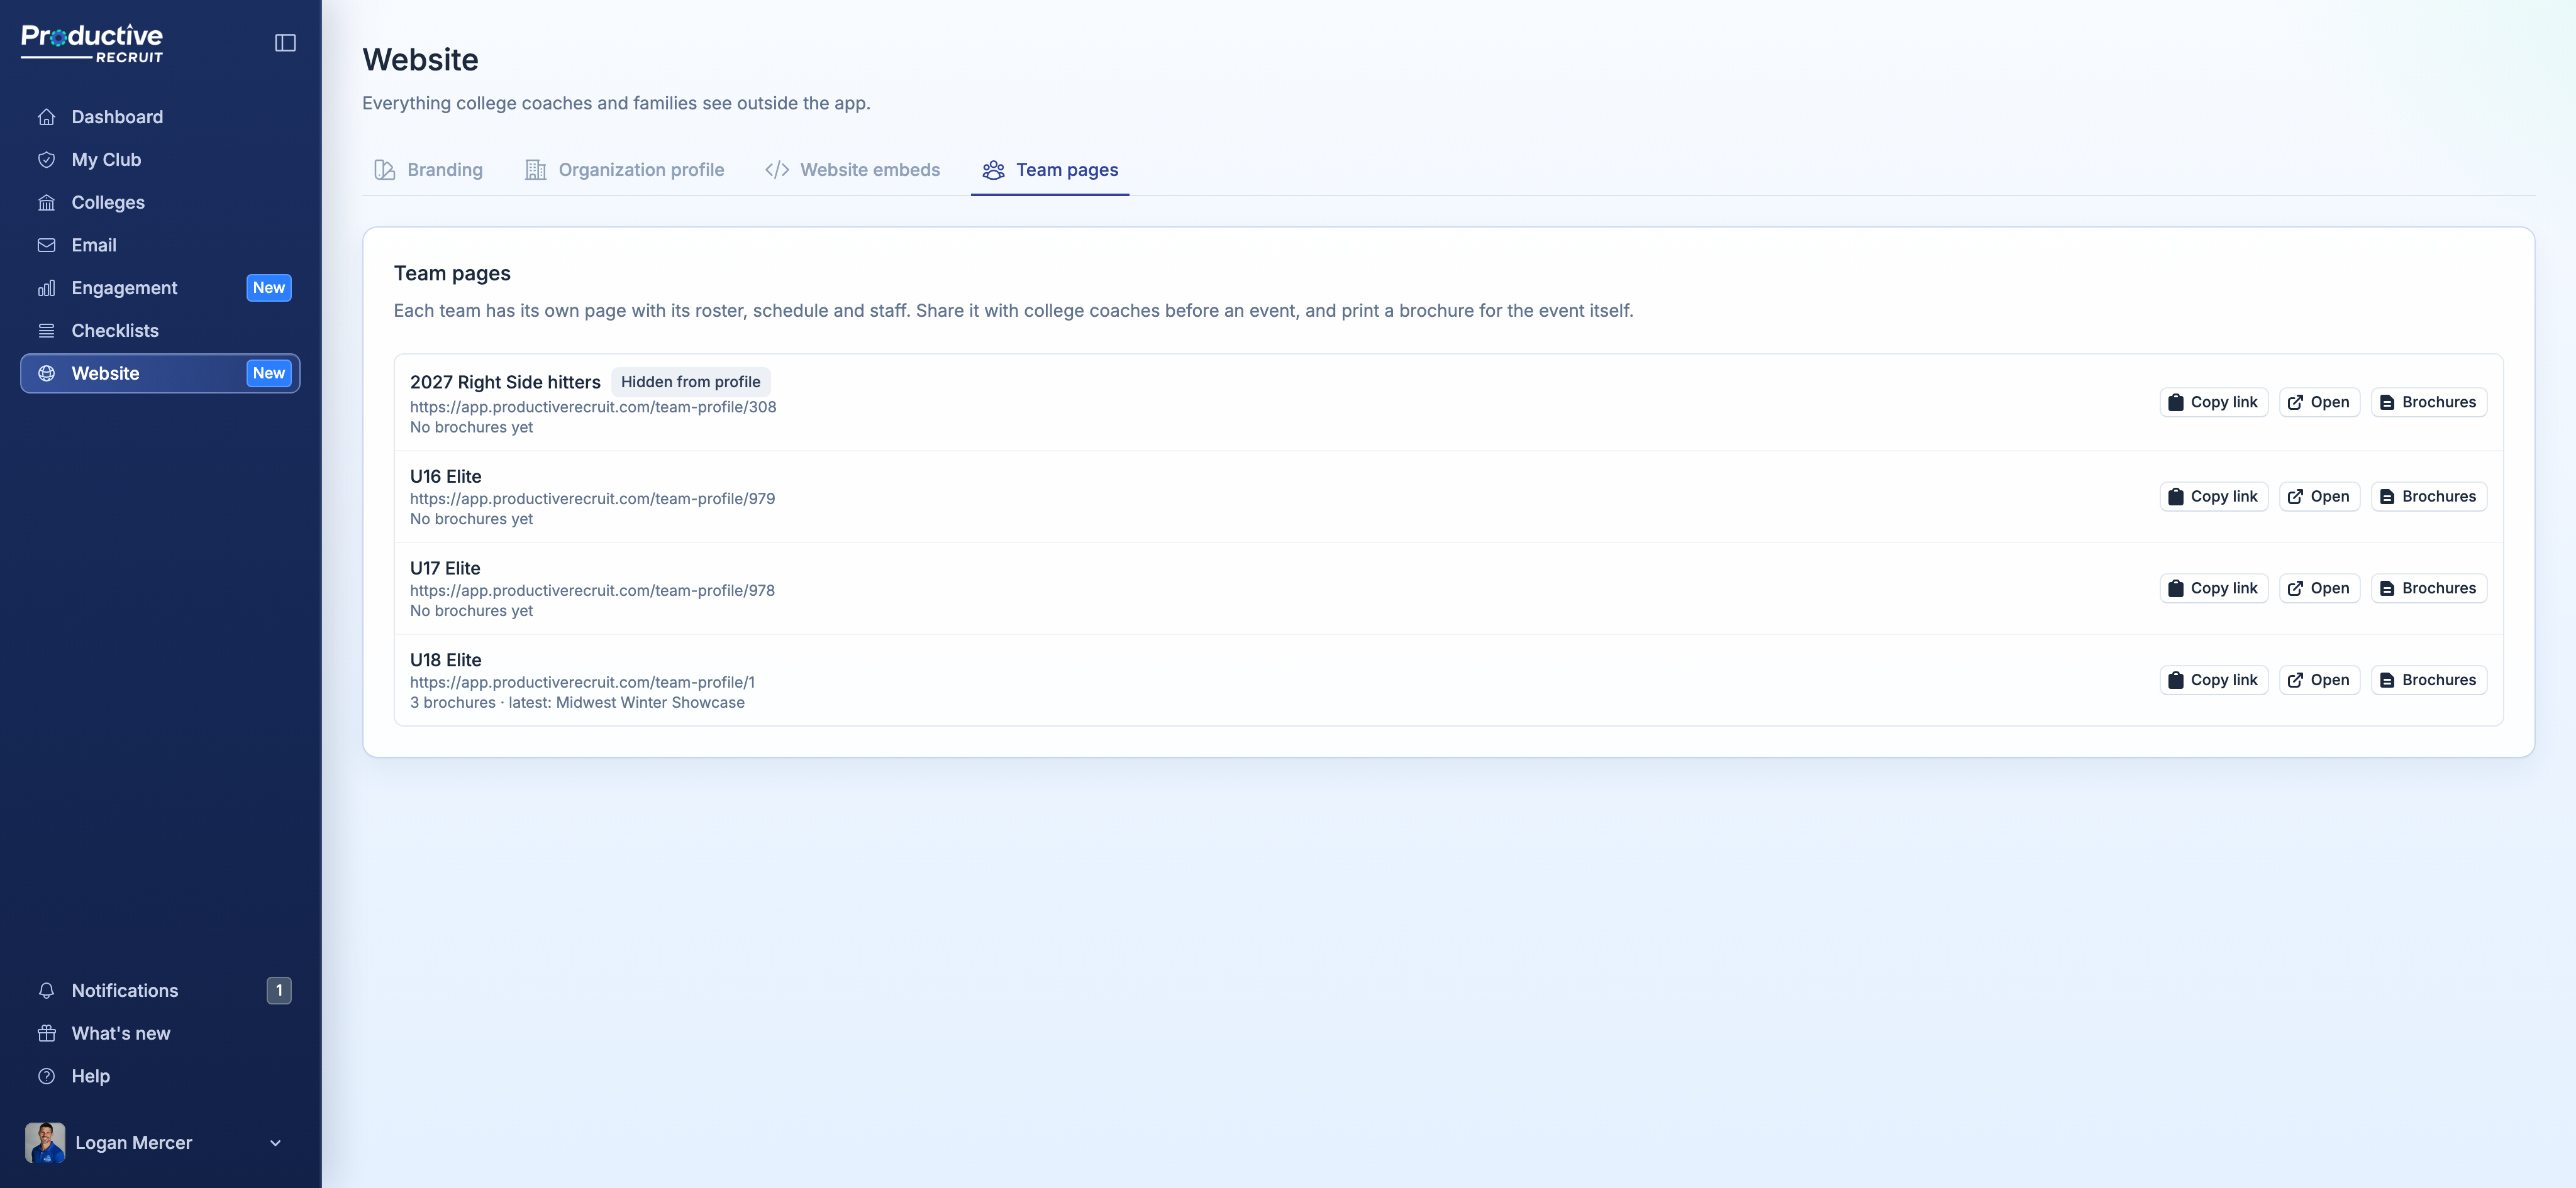Click the New badge next to Engagement
The height and width of the screenshot is (1188, 2576).
click(x=269, y=288)
